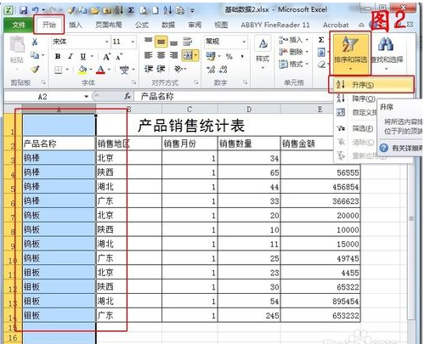This screenshot has height=344, width=436.
Task: Click the Paste clipboard icon
Action: 17,45
